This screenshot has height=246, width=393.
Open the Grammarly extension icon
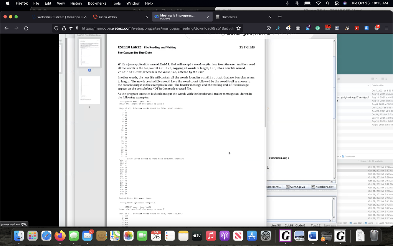[317, 28]
